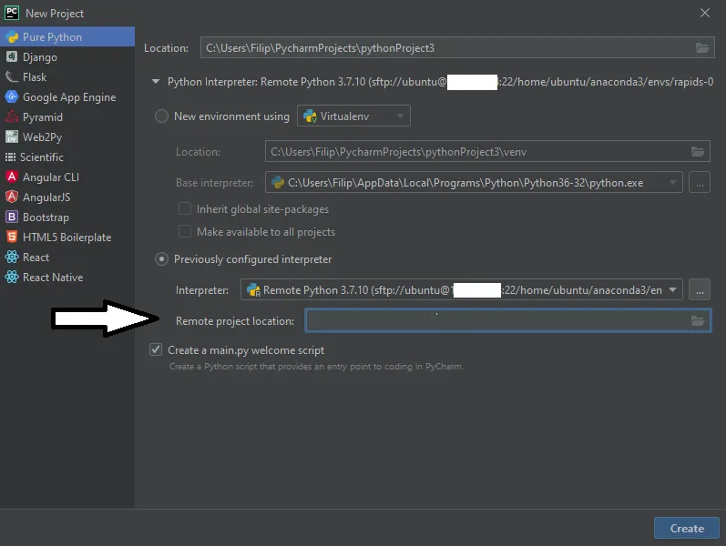Click the Flask horn icon

12,76
